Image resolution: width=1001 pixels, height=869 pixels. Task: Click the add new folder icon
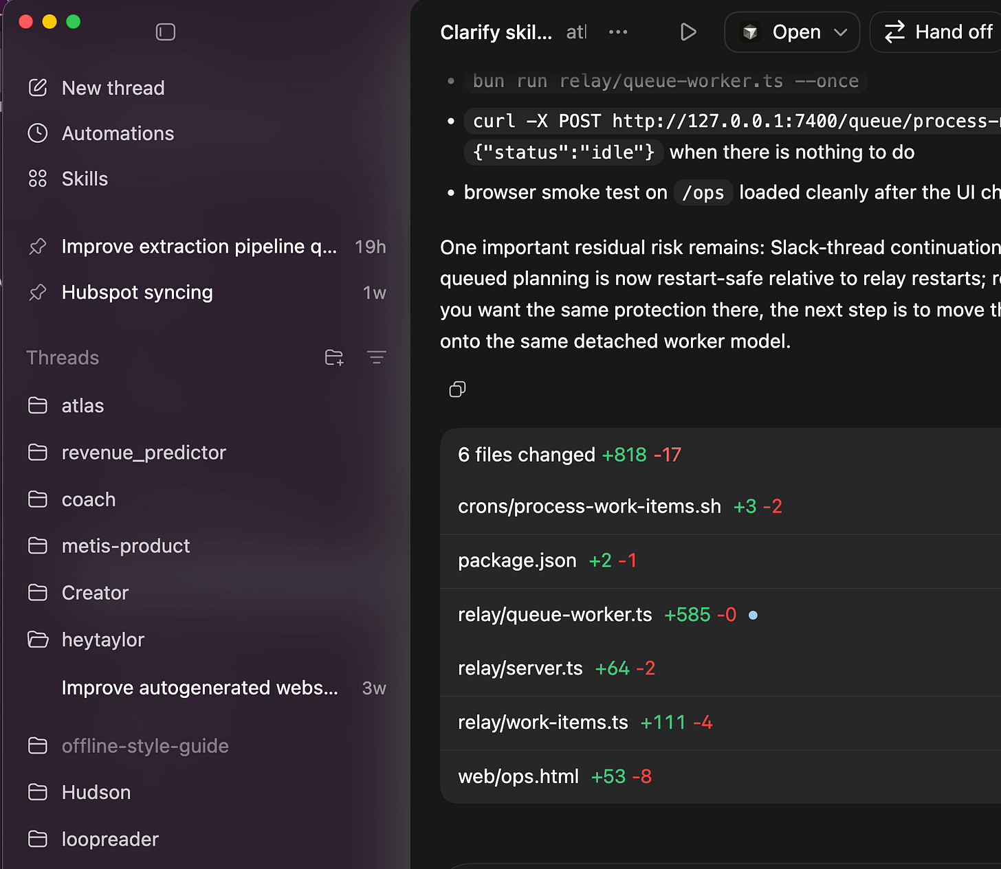334,357
